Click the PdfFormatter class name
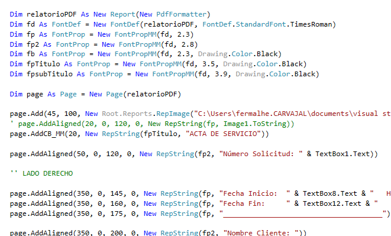 [x=182, y=14]
